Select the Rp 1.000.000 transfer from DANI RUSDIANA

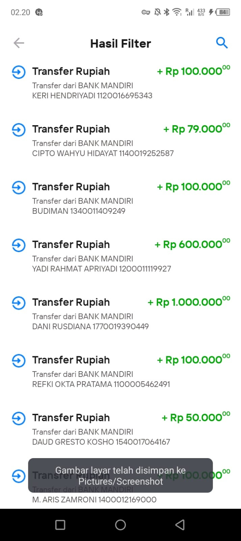(189, 302)
